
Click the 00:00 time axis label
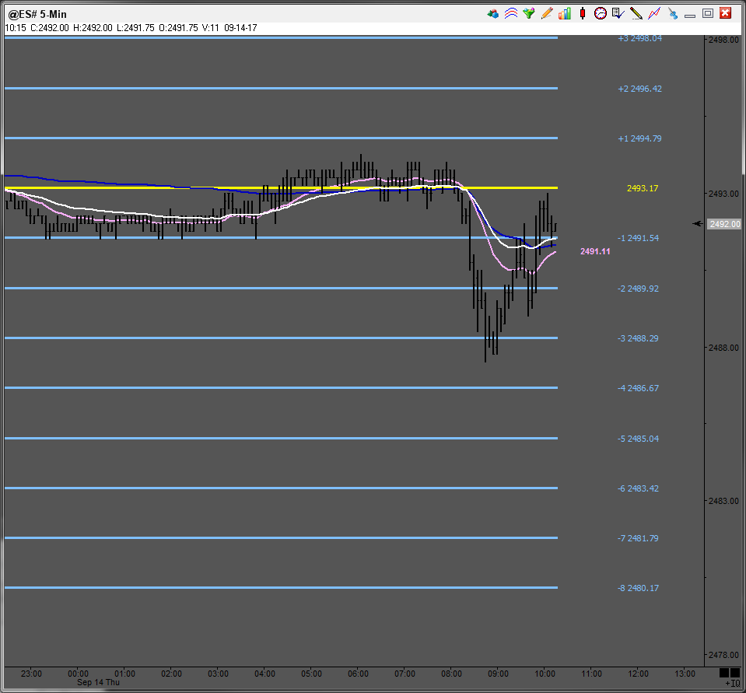[78, 674]
